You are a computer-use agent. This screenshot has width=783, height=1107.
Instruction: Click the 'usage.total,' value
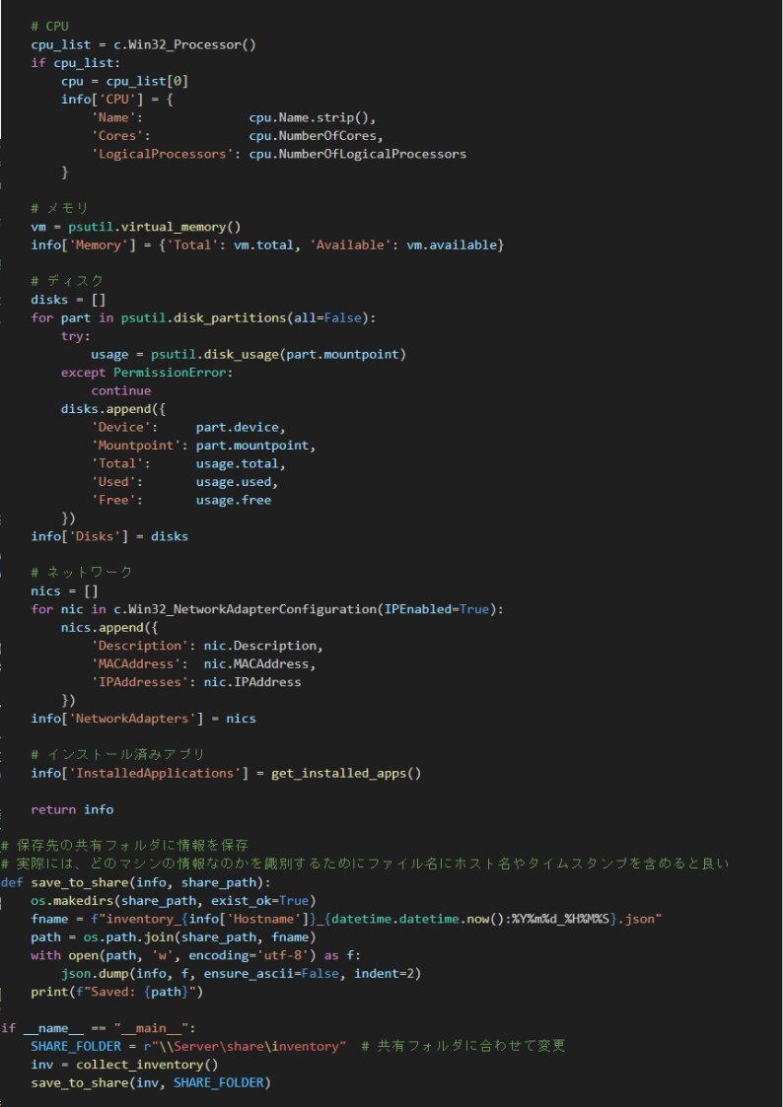241,464
